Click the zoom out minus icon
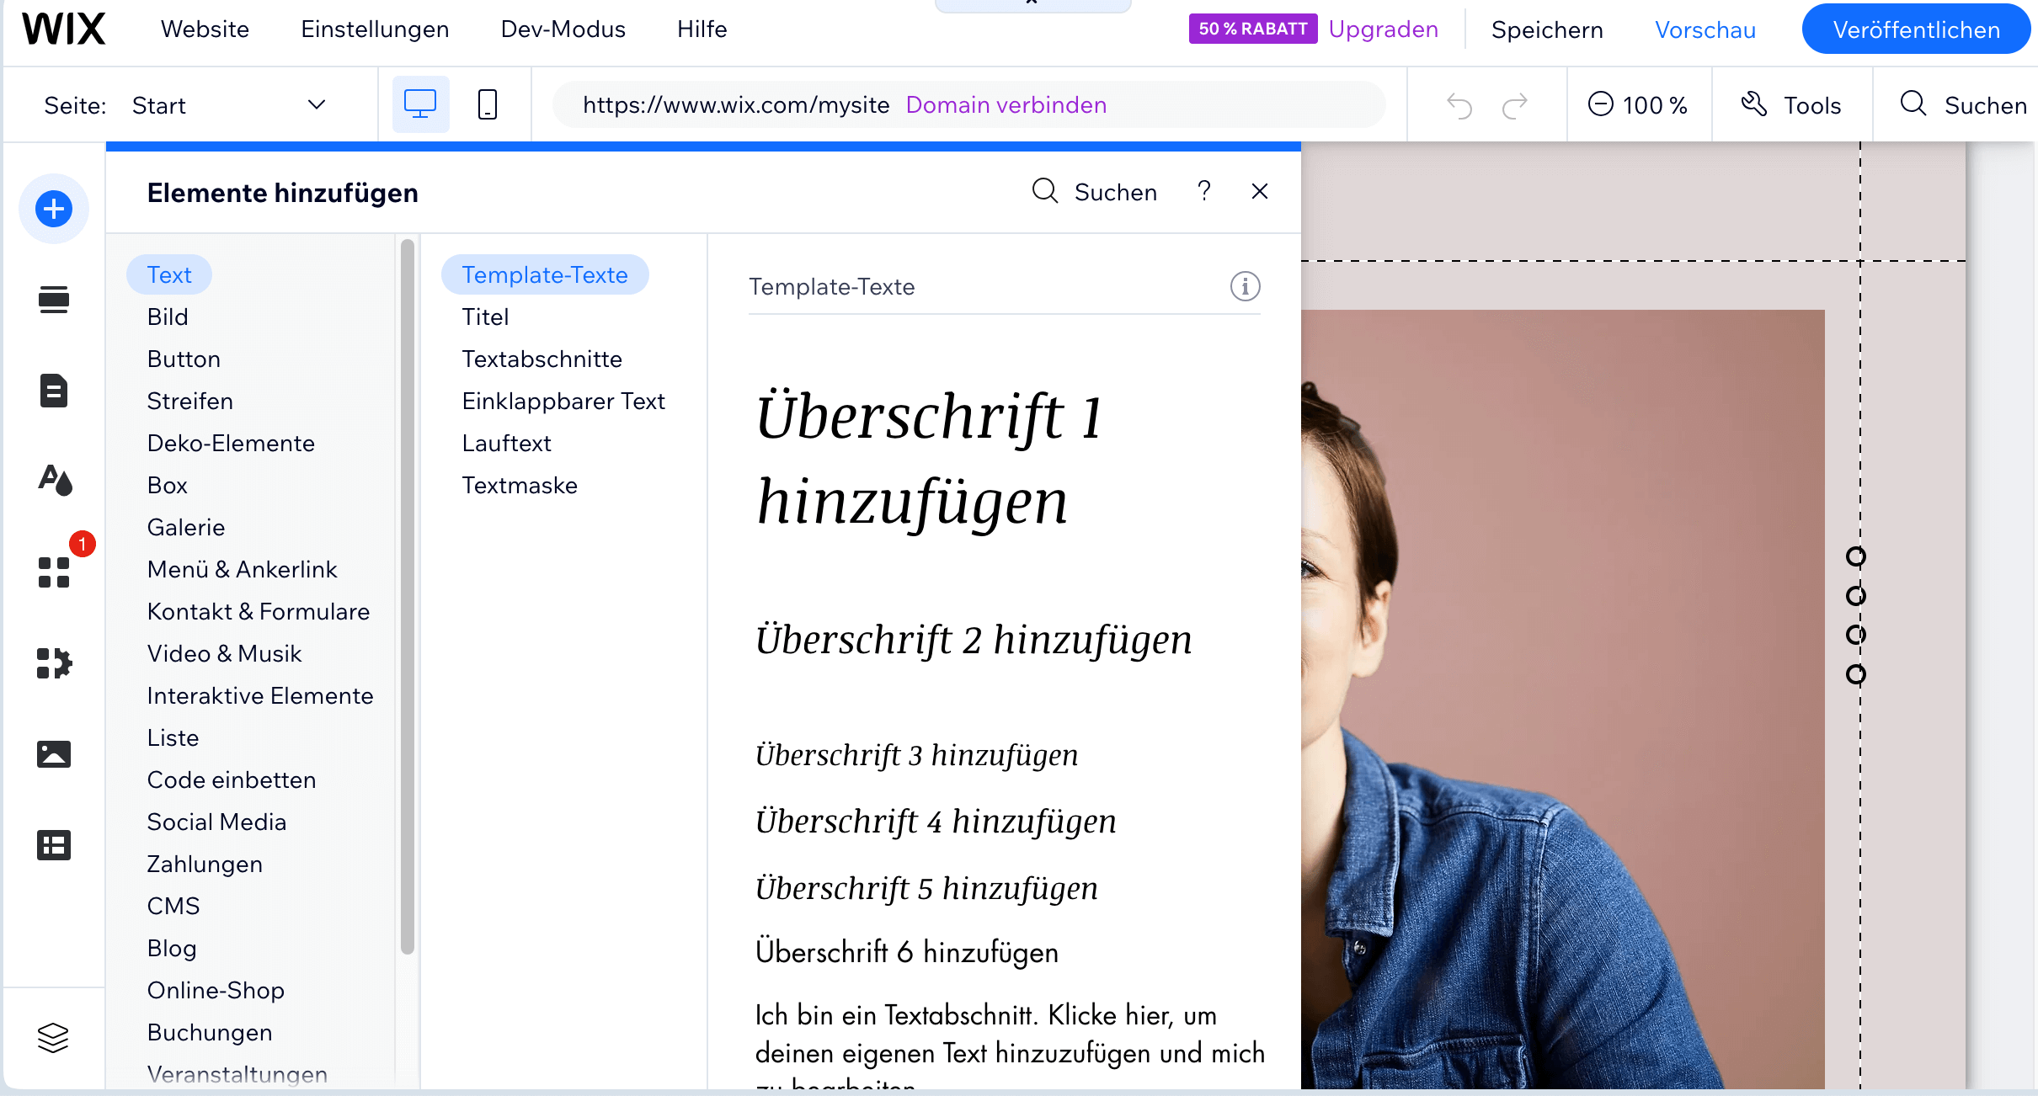 coord(1600,104)
